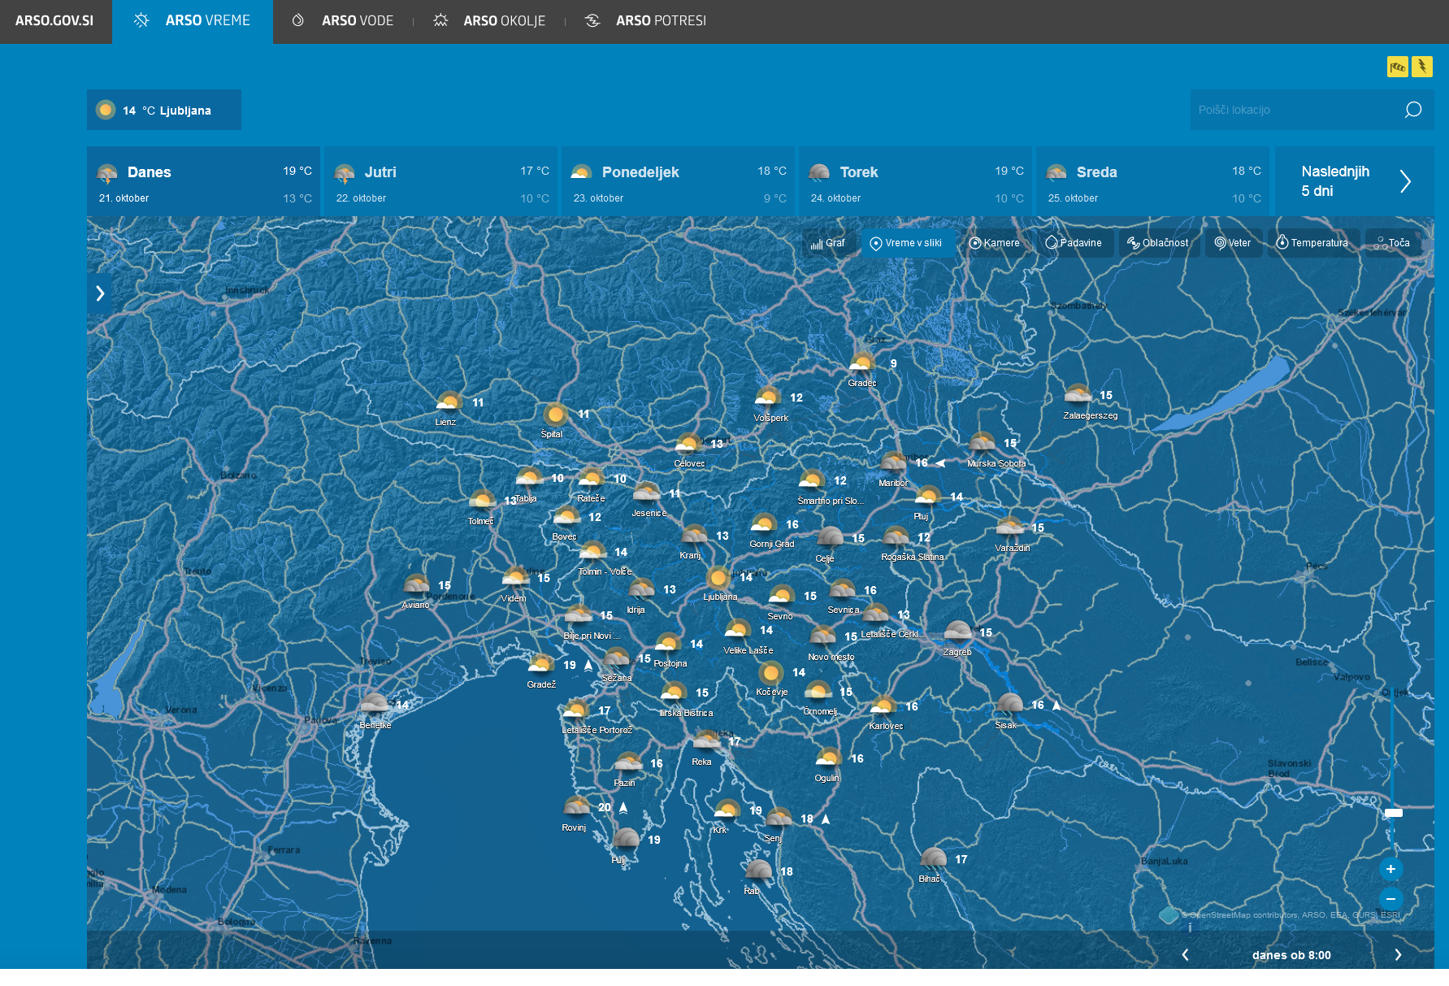Toggle the Veter layer

coord(1234,243)
